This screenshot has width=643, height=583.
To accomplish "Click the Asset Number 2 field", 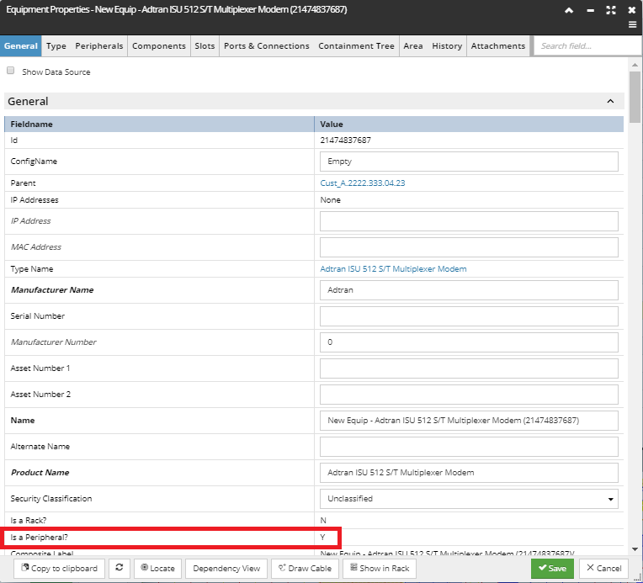I will click(469, 395).
